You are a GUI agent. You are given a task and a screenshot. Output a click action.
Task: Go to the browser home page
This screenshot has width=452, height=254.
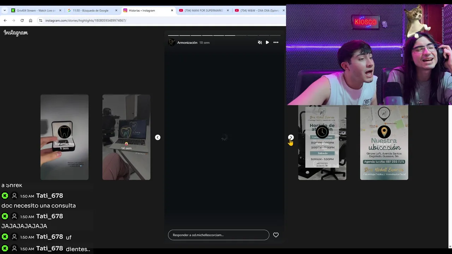point(30,20)
